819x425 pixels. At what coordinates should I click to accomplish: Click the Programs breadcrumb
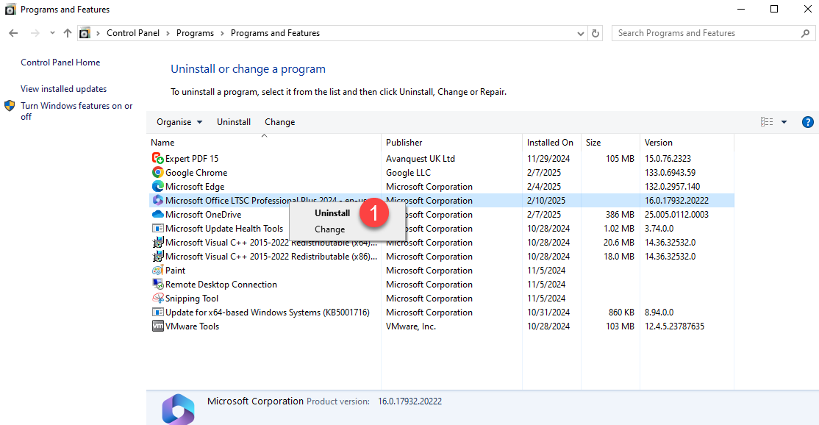coord(195,33)
